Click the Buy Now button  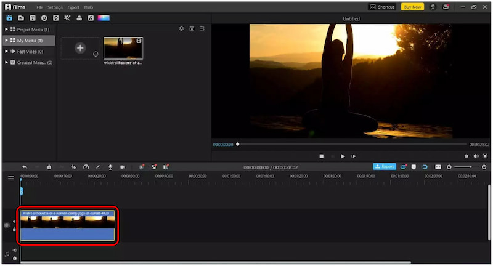[412, 7]
